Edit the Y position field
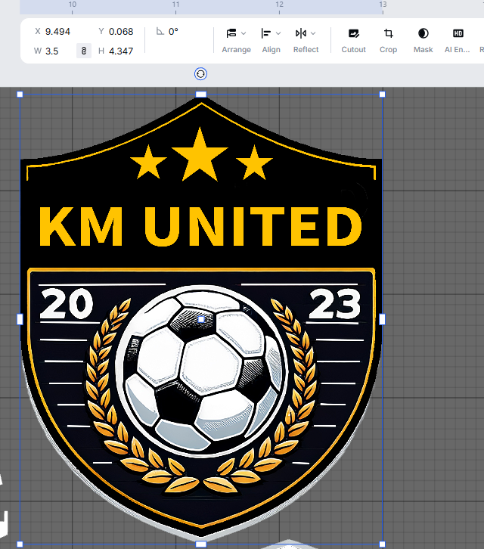Image resolution: width=484 pixels, height=549 pixels. [121, 32]
